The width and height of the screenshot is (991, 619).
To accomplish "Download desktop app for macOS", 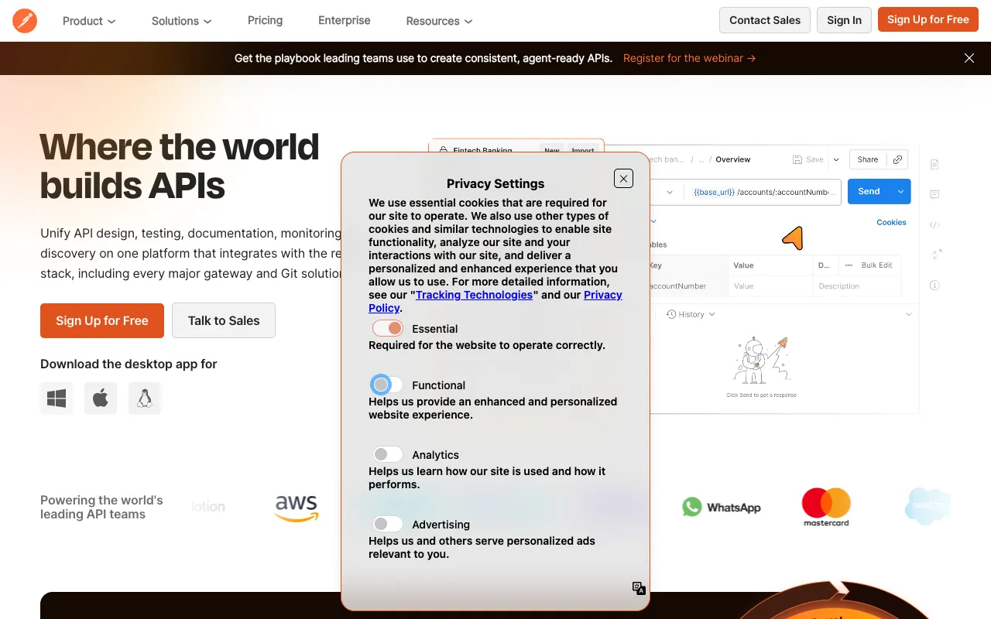I will (100, 398).
